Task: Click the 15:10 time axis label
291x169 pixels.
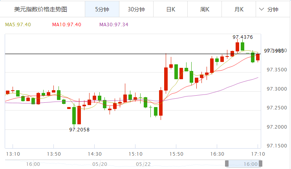Action: click(x=135, y=154)
